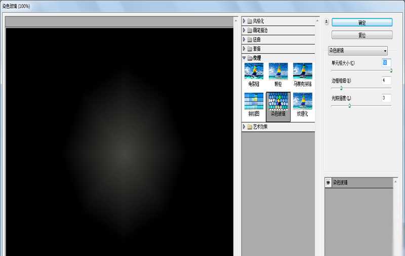The image size is (405, 256).
Task: Select the 龟裂缝 filter thumbnail
Action: tap(254, 75)
